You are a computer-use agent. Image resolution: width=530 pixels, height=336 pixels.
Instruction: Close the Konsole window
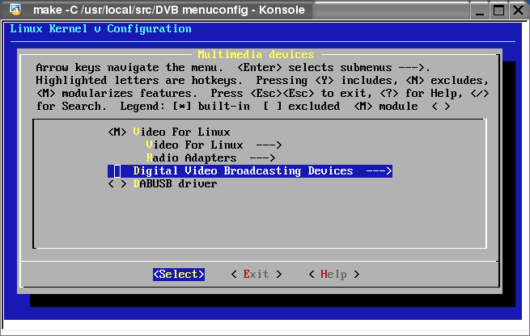click(518, 10)
